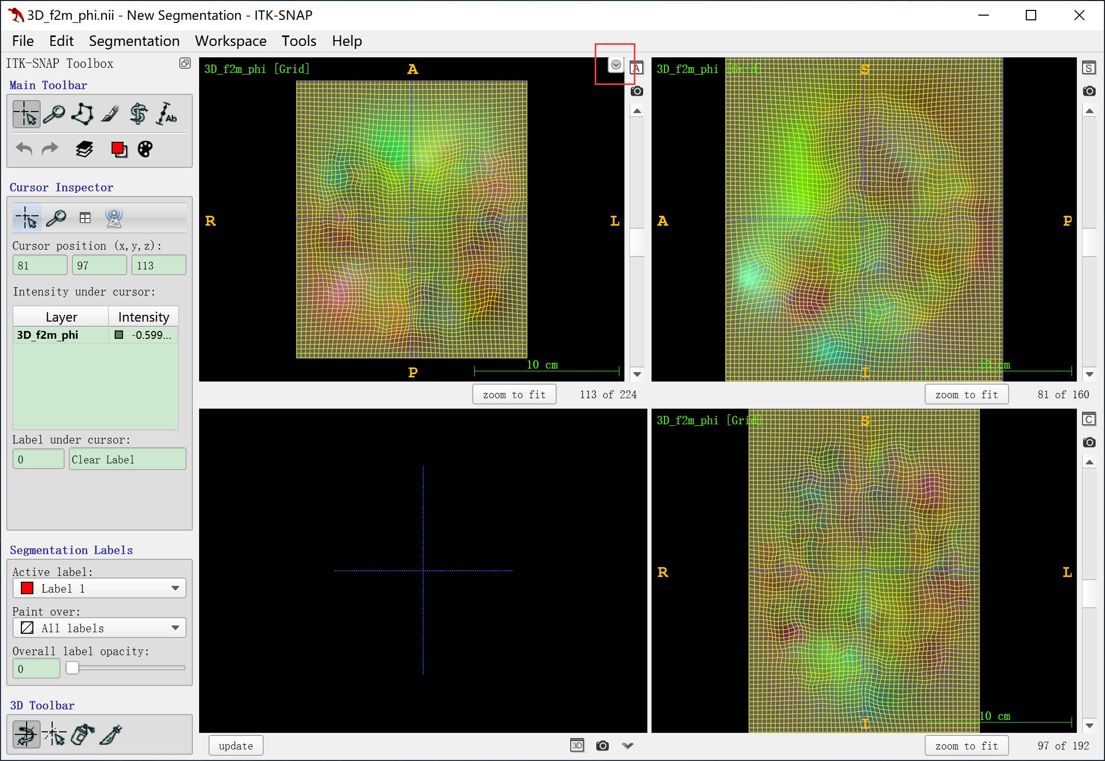The width and height of the screenshot is (1105, 761).
Task: Expand the Paint over All labels dropdown
Action: (99, 628)
